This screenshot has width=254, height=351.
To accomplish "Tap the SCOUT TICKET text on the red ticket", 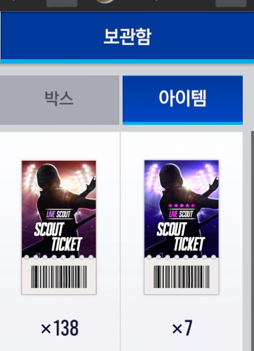I will [58, 237].
